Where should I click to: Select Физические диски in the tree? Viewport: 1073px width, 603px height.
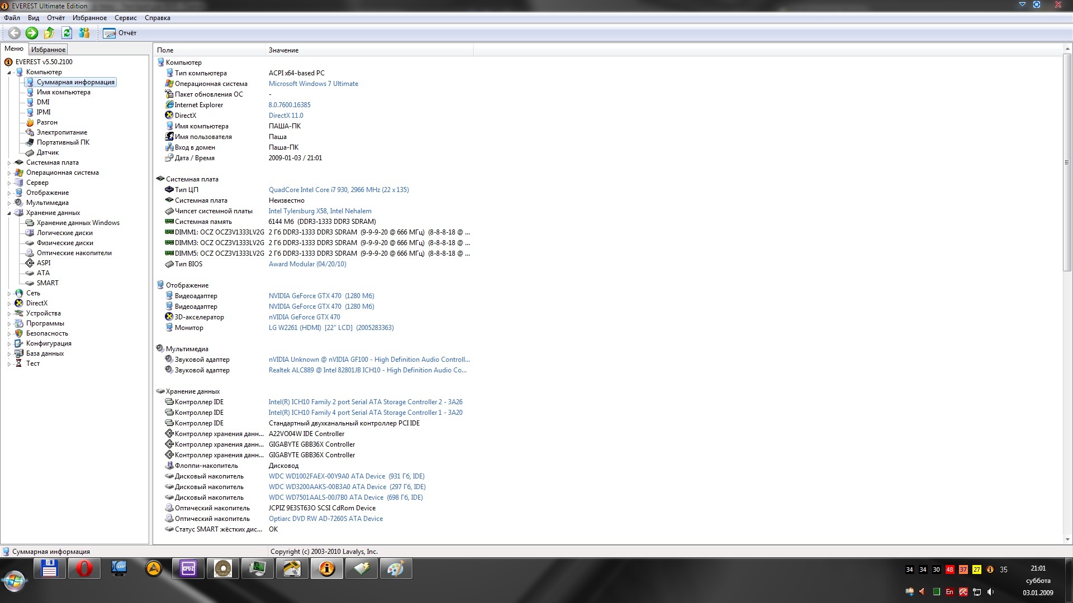[x=65, y=243]
